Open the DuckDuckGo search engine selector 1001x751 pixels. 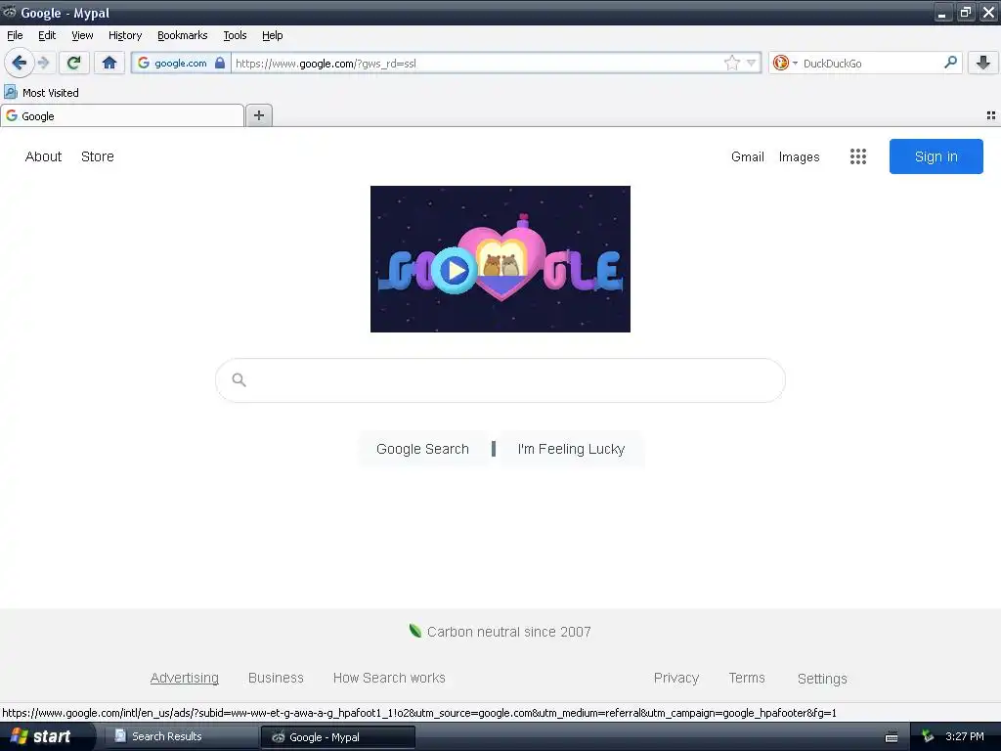(x=785, y=63)
